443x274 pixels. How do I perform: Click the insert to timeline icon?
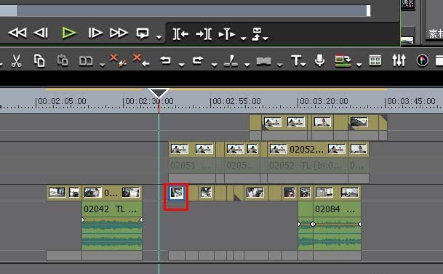tap(227, 34)
